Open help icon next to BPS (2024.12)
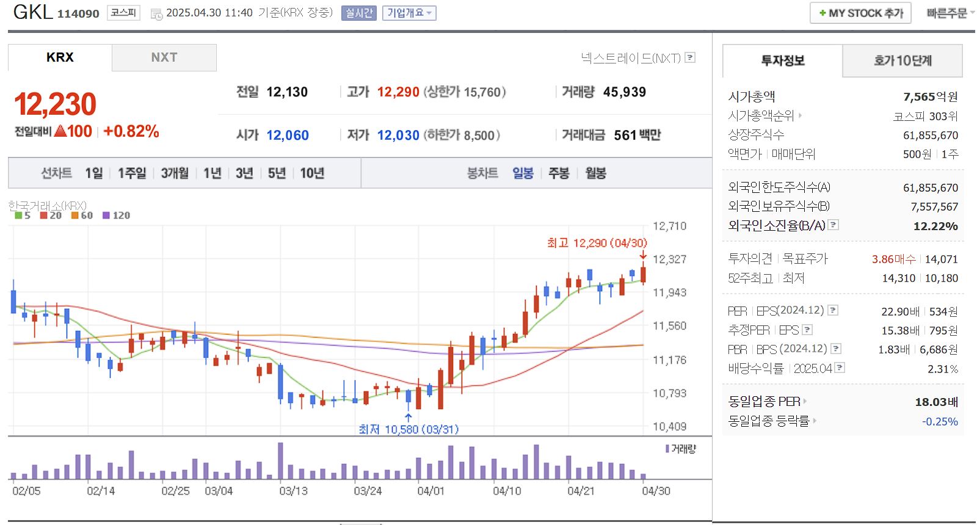The height and width of the screenshot is (525, 977). (836, 349)
